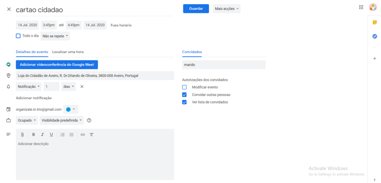Open the Visibilidade predefinida dropdown
The width and height of the screenshot is (381, 183).
click(x=62, y=120)
